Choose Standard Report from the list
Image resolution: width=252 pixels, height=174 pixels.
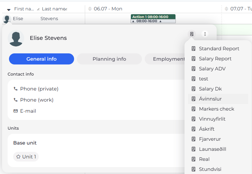click(218, 49)
